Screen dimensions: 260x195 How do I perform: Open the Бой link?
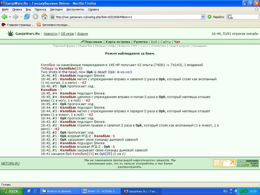[154, 42]
